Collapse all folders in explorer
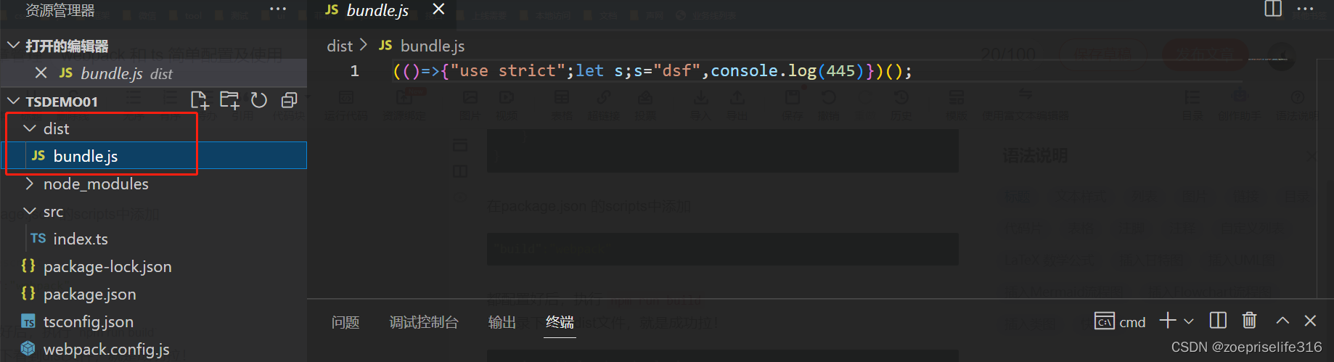Screen dimensions: 1334x362 click(x=289, y=100)
